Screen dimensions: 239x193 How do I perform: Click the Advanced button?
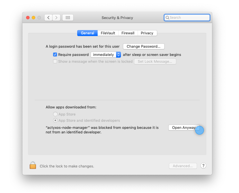click(183, 166)
